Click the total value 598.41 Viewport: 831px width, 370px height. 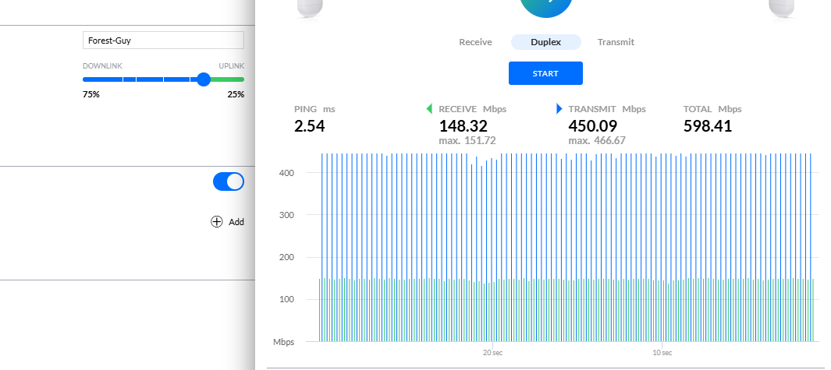[708, 126]
